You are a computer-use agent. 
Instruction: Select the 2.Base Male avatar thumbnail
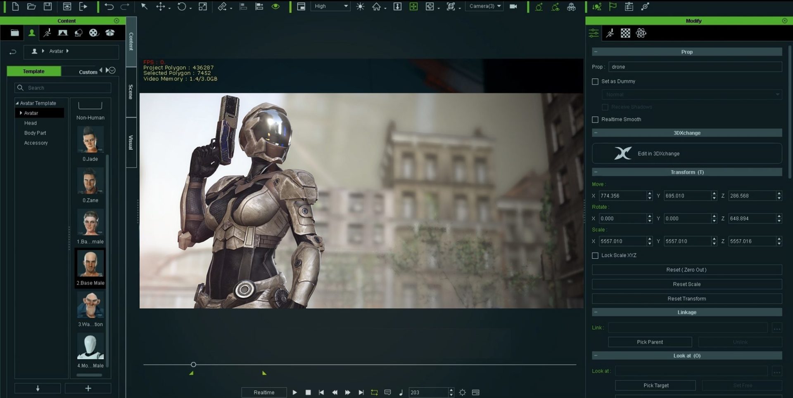(90, 264)
